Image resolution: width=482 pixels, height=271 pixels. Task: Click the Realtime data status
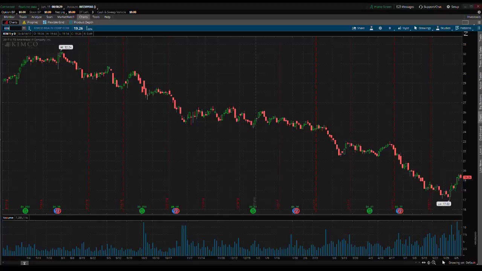27,7
